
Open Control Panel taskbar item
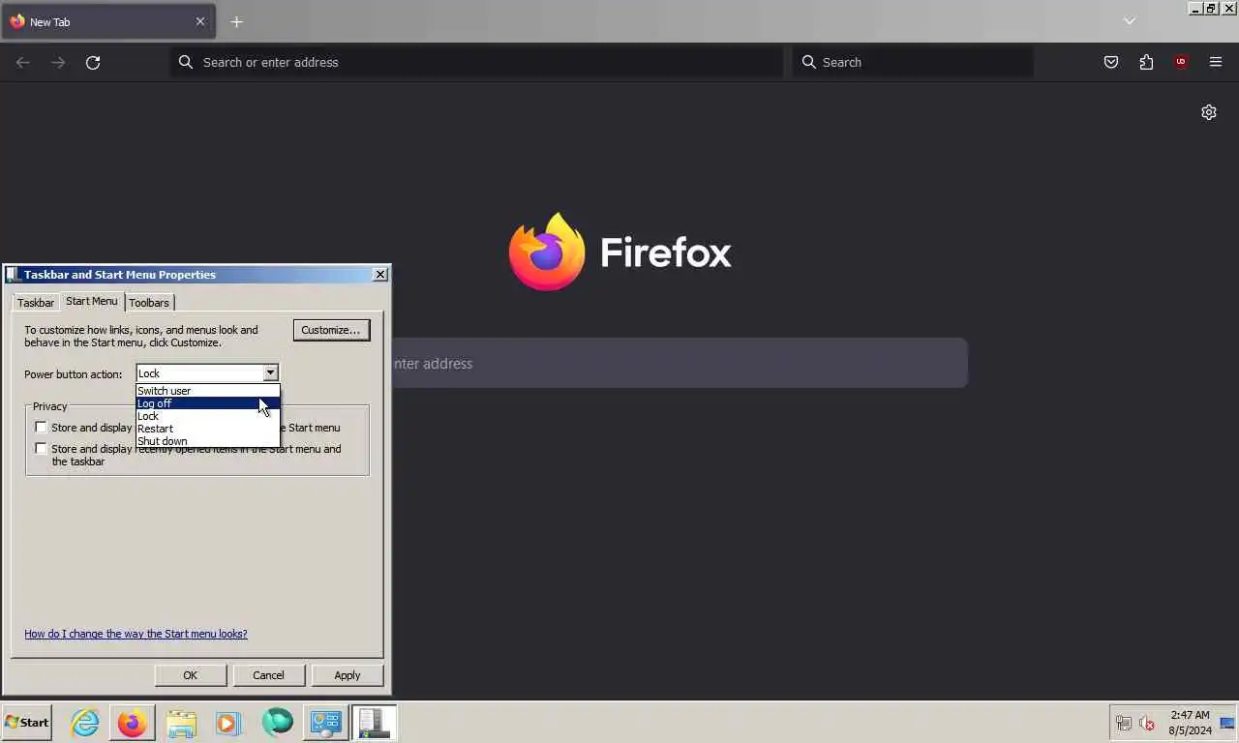click(325, 723)
